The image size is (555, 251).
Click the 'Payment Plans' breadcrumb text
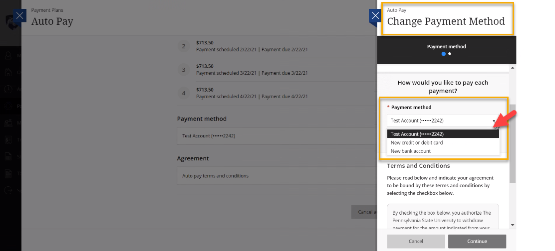(47, 10)
